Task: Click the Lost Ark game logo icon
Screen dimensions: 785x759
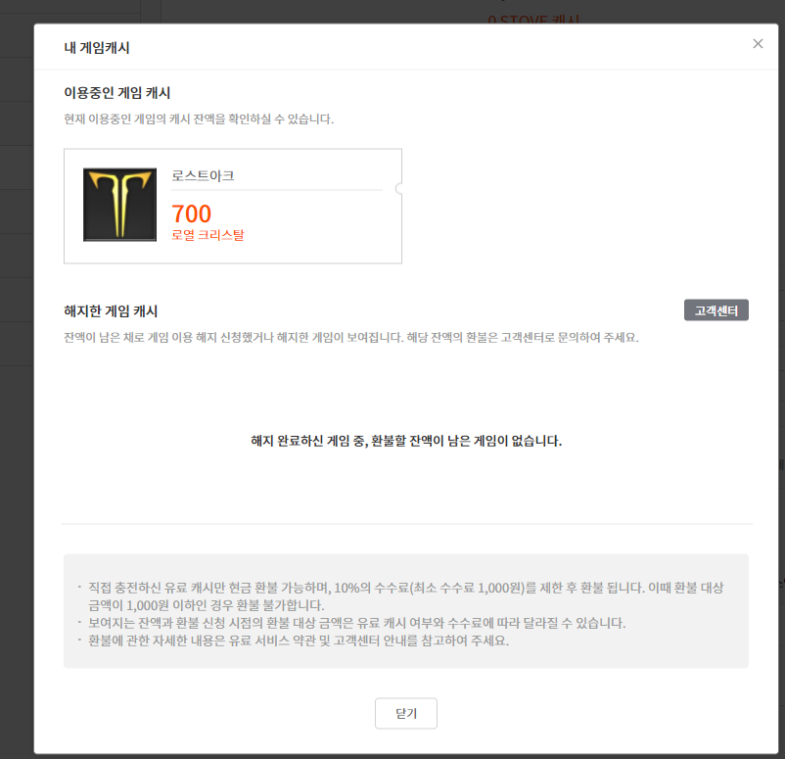Action: pos(119,205)
